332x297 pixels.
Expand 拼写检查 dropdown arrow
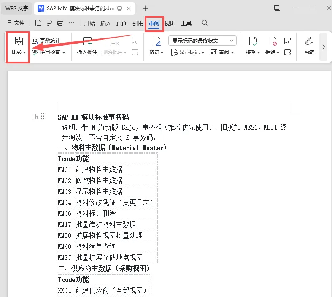(64, 52)
